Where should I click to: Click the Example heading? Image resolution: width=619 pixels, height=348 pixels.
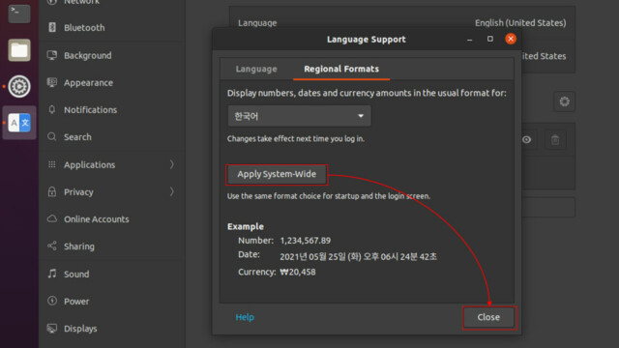pyautogui.click(x=246, y=226)
